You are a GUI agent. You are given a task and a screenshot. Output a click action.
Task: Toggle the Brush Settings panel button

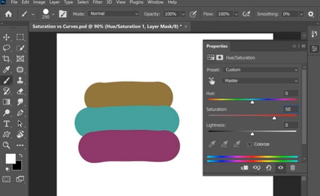[x=62, y=14]
